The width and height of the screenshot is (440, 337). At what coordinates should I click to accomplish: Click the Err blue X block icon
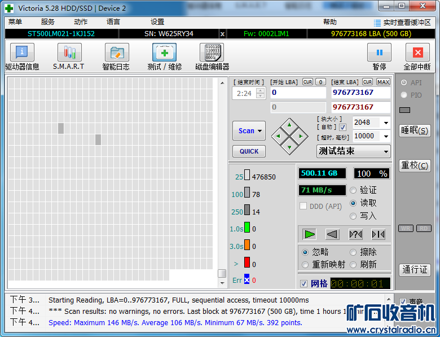pyautogui.click(x=247, y=279)
